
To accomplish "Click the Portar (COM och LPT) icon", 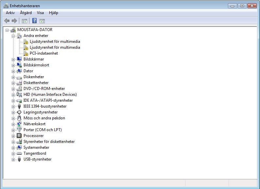I will [x=19, y=130].
